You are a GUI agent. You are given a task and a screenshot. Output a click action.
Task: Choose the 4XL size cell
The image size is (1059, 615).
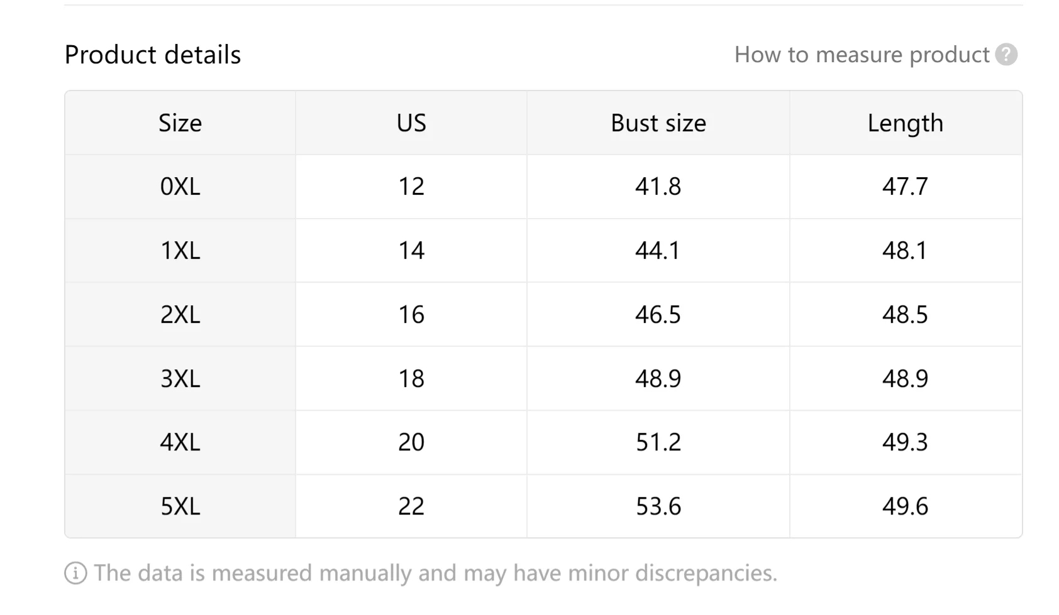tap(180, 442)
